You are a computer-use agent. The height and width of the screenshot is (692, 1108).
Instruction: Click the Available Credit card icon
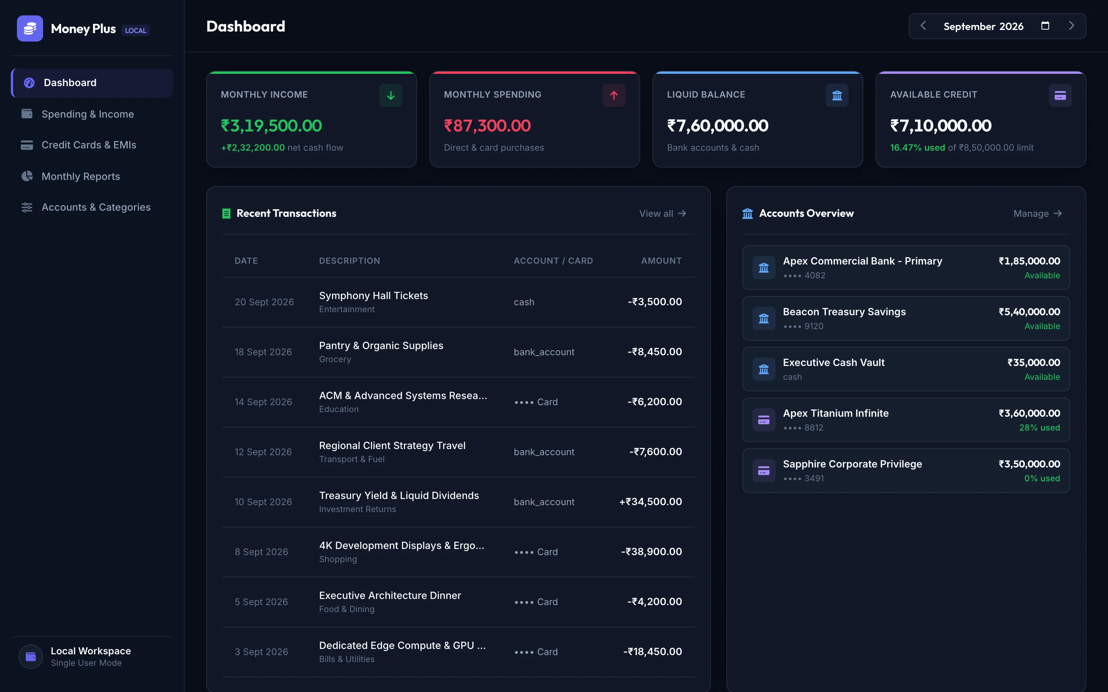pos(1060,95)
